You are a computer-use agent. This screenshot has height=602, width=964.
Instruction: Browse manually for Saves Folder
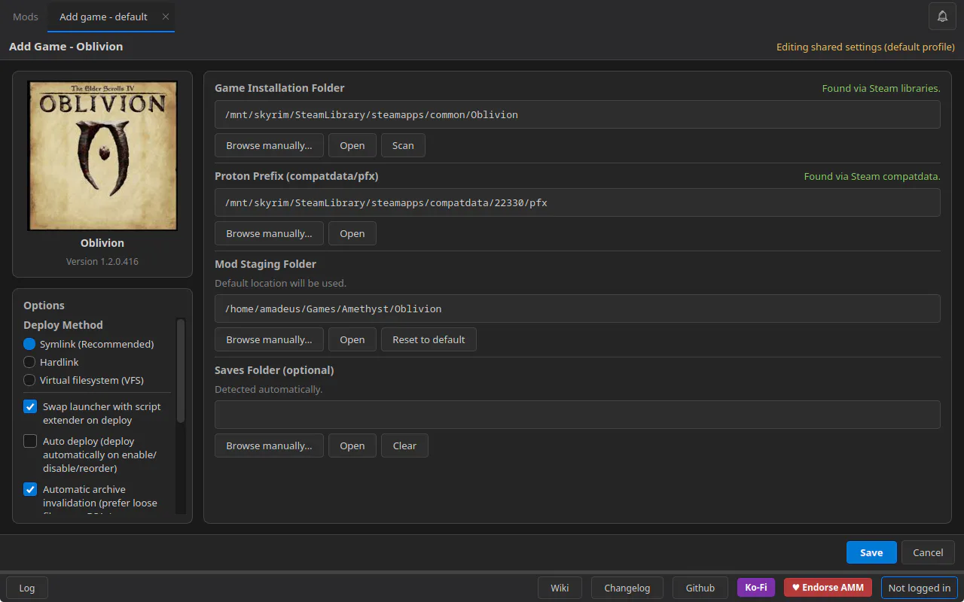click(269, 445)
